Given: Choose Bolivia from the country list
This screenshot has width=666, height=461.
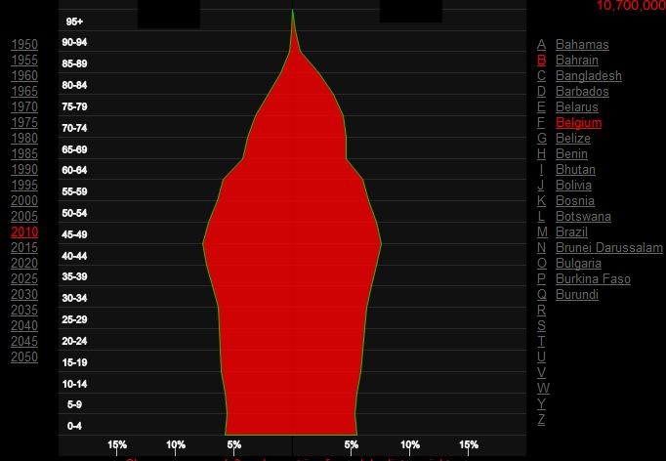Looking at the screenshot, I should coord(573,185).
